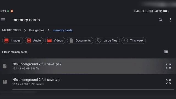Open the hamburger navigation menu
176x99 pixels.
point(3,20)
